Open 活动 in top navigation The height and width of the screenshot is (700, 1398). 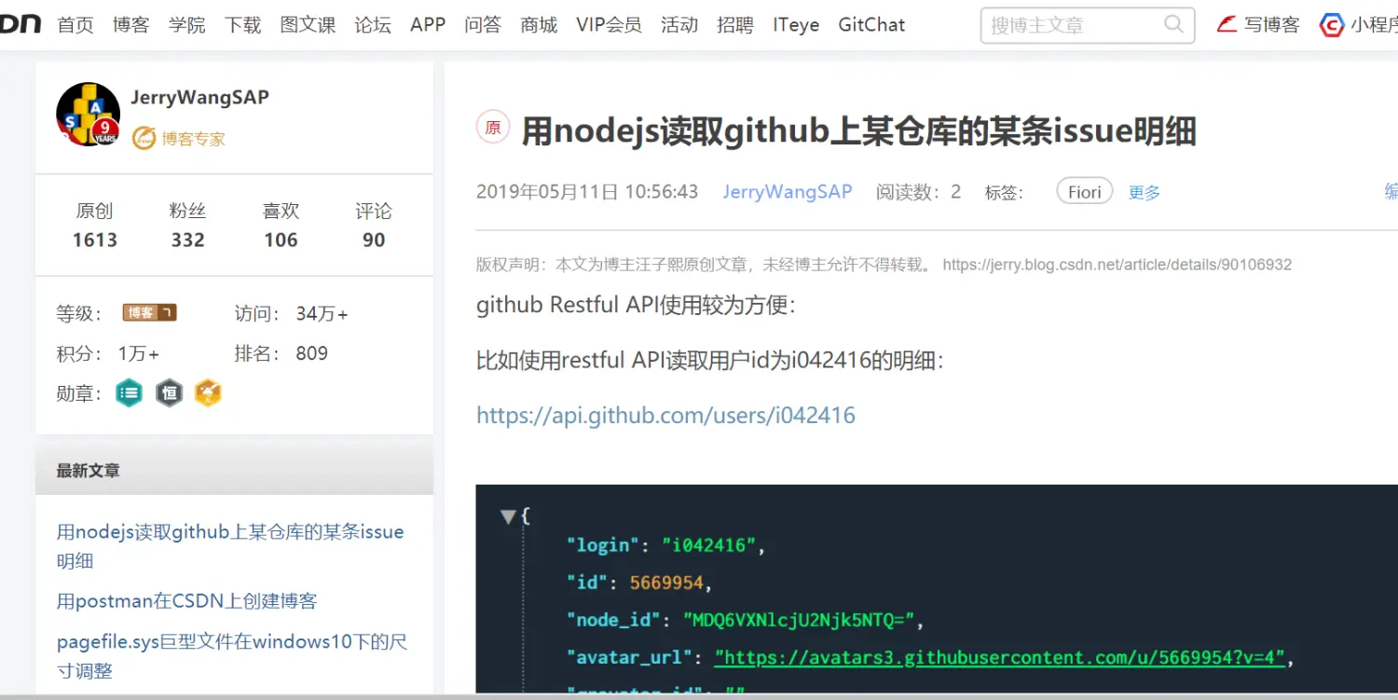tap(679, 25)
